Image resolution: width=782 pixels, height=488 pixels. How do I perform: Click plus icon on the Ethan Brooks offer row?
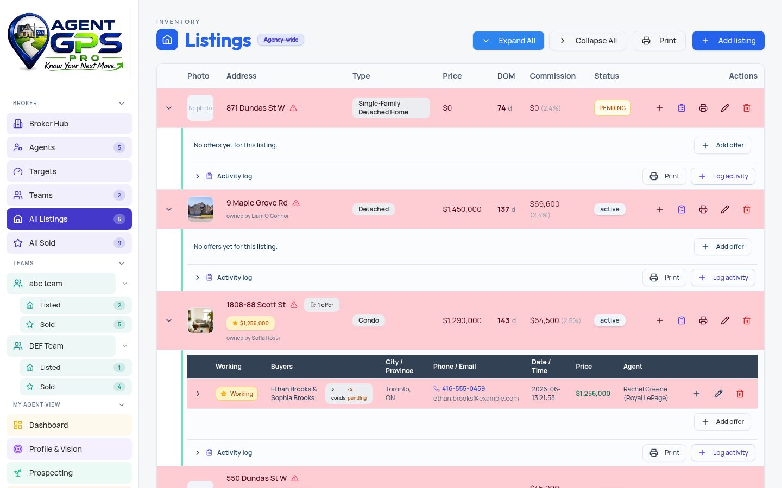[697, 394]
